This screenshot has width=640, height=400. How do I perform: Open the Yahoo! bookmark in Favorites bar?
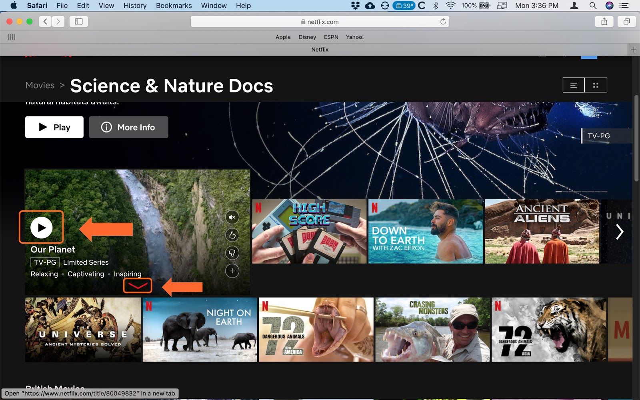point(355,37)
